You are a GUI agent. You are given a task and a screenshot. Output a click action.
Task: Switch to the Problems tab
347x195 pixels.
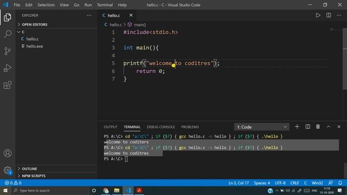[x=190, y=127]
